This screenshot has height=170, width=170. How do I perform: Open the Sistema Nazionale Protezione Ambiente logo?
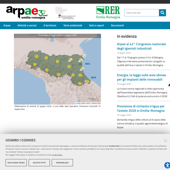(65, 13)
